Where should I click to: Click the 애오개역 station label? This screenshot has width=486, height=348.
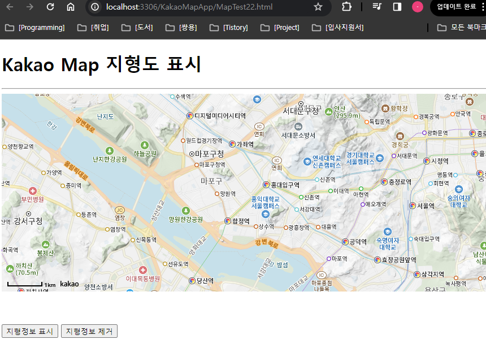click(x=376, y=204)
